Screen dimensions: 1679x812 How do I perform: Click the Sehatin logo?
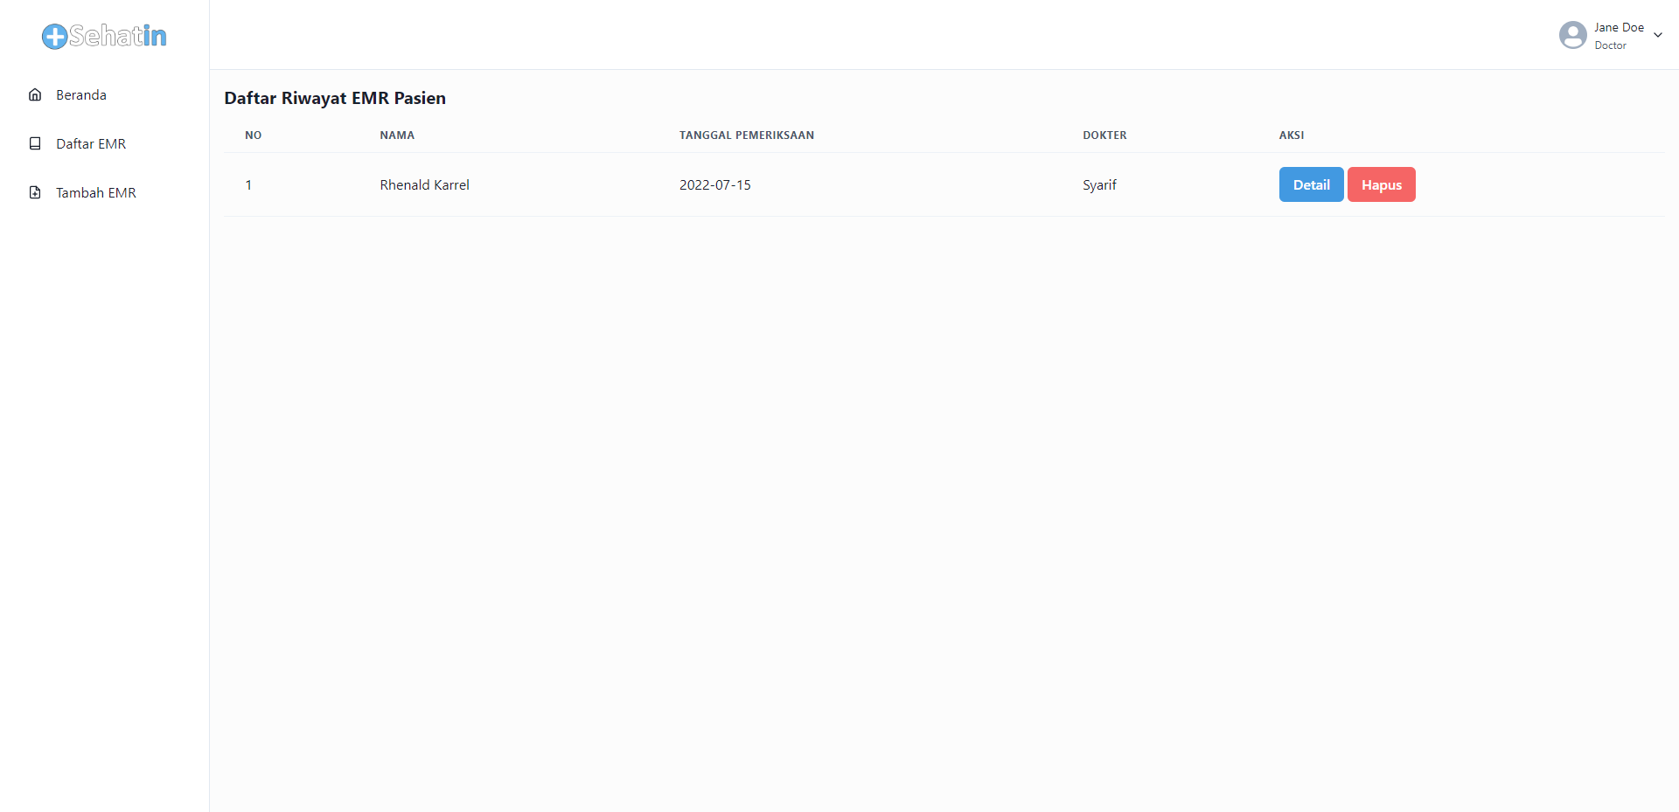[104, 36]
